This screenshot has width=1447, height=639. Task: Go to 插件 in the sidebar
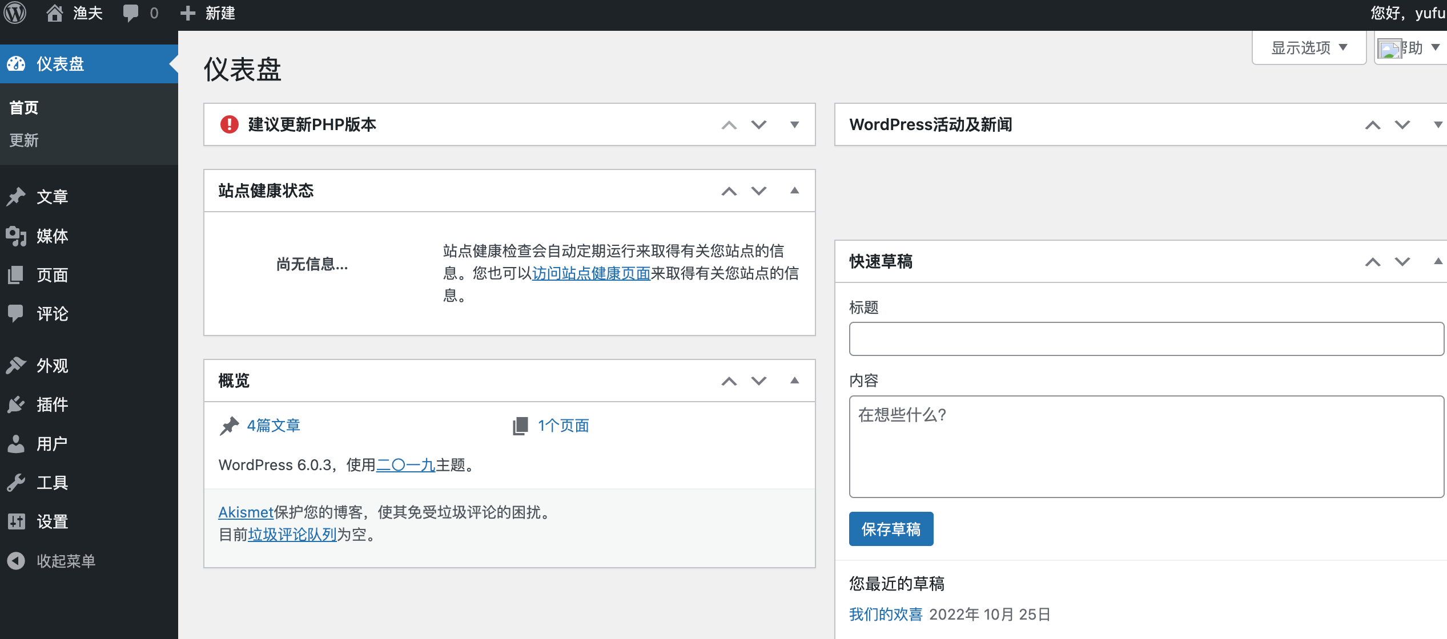(53, 405)
